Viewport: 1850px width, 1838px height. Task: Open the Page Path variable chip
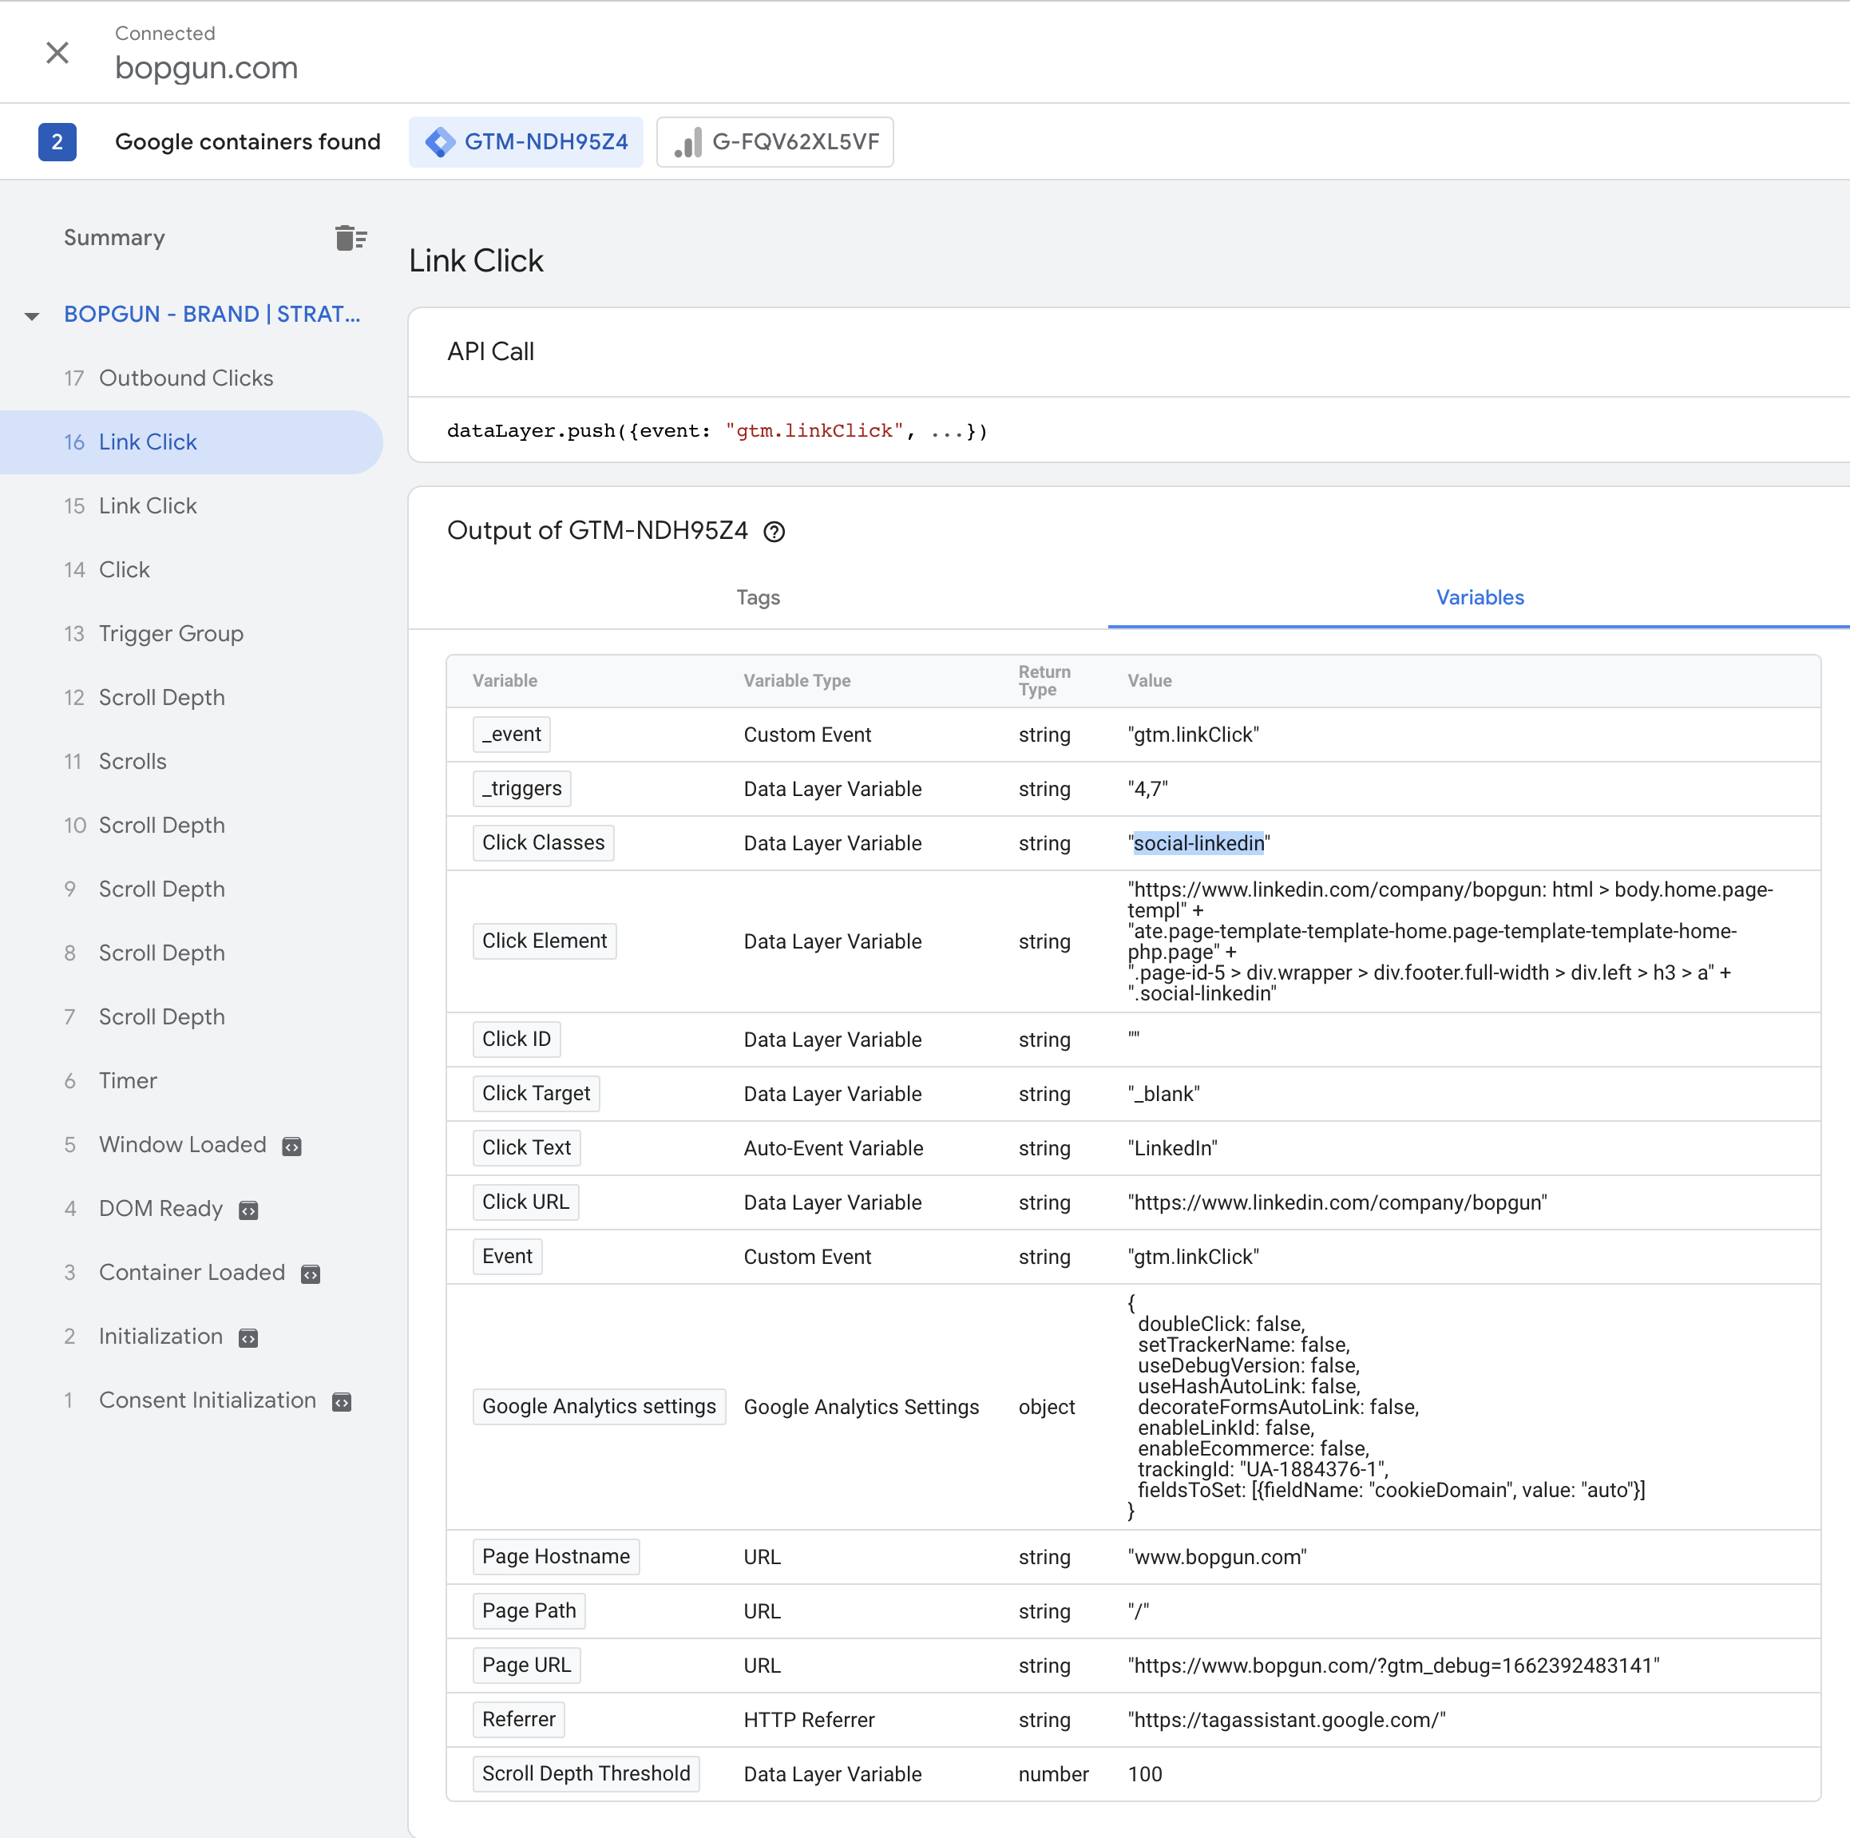529,1611
